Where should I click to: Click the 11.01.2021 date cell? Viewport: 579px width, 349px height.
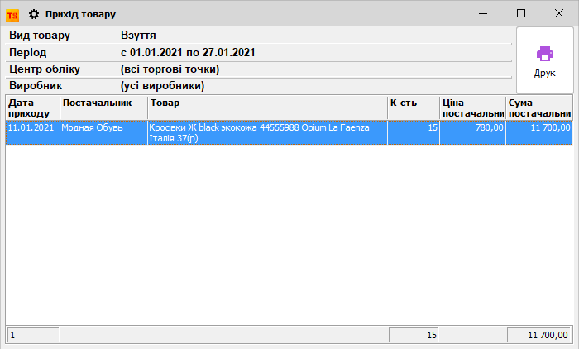click(31, 128)
